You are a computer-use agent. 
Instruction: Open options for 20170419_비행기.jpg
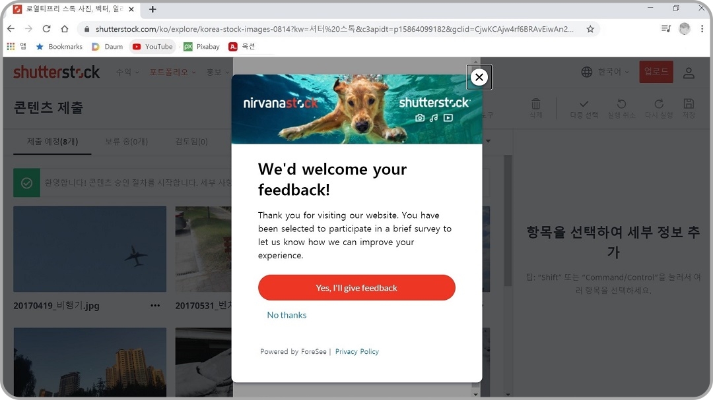point(155,306)
